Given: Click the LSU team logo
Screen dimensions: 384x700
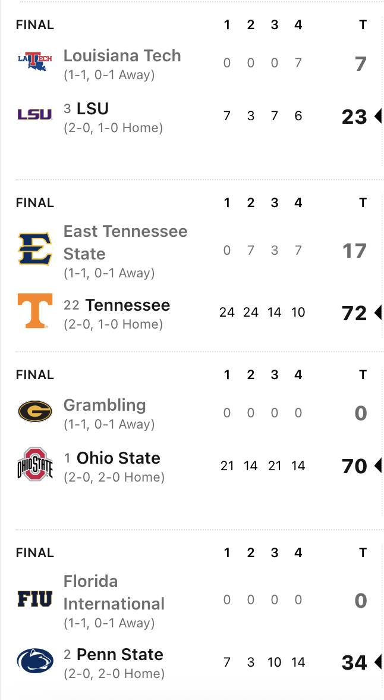Looking at the screenshot, I should click(x=34, y=114).
